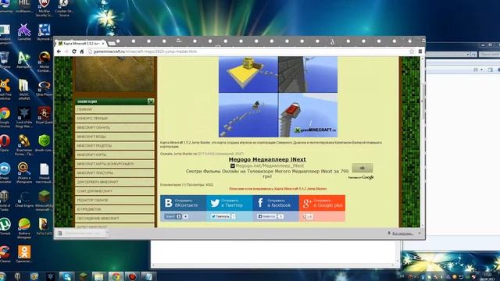Open the Royal Quest desktop shortcut
The image size is (500, 281).
[44, 116]
